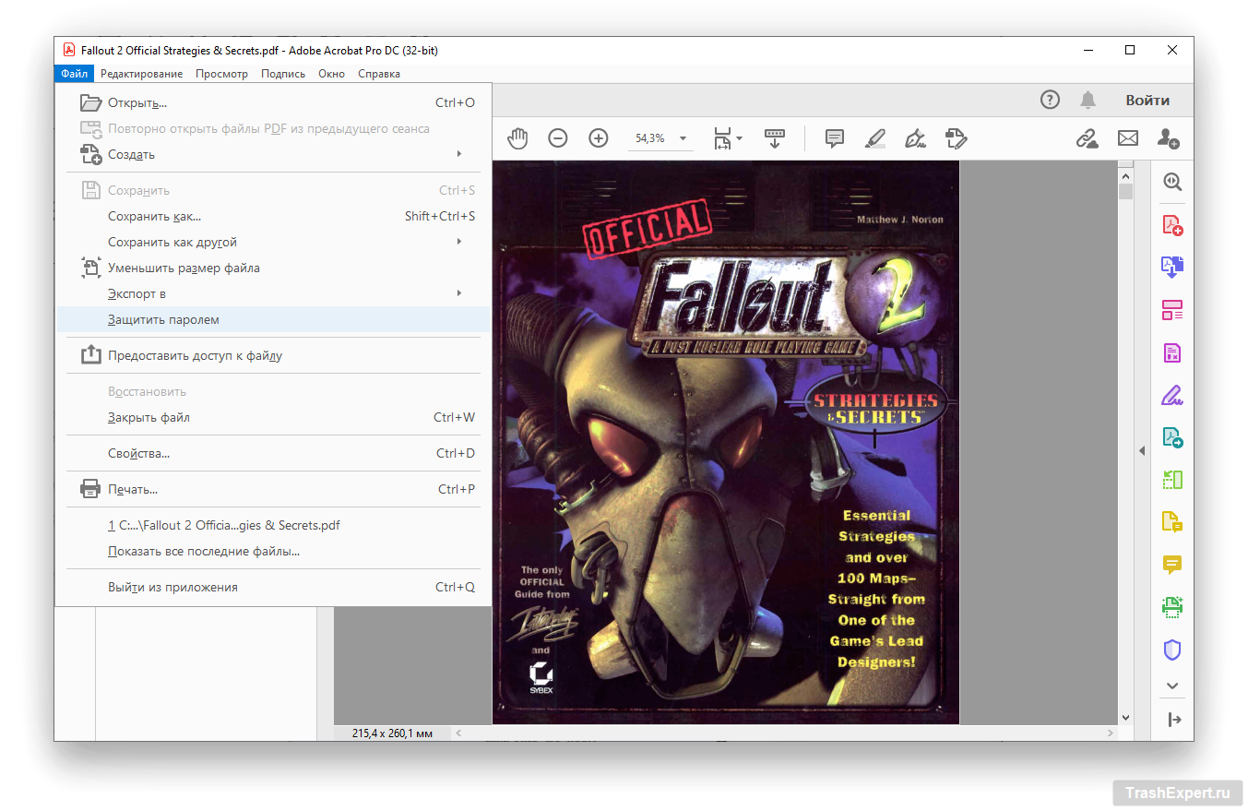The image size is (1248, 811).
Task: Click the share with others person icon
Action: 1169,138
